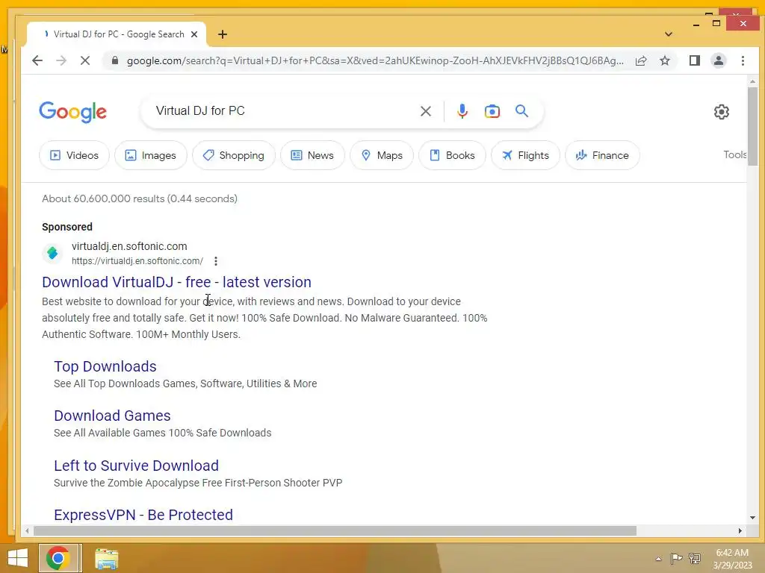Viewport: 765px width, 573px height.
Task: Filter results by Videos
Action: pyautogui.click(x=74, y=155)
